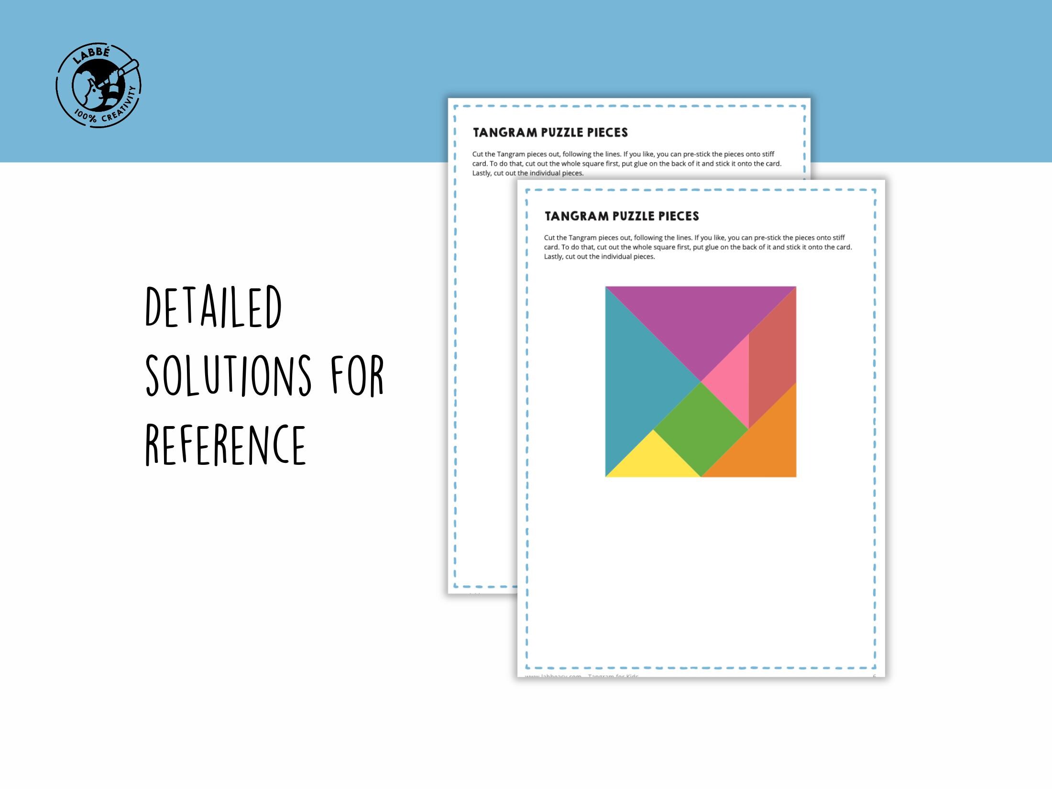Click the back page instruction paragraph

tap(627, 164)
